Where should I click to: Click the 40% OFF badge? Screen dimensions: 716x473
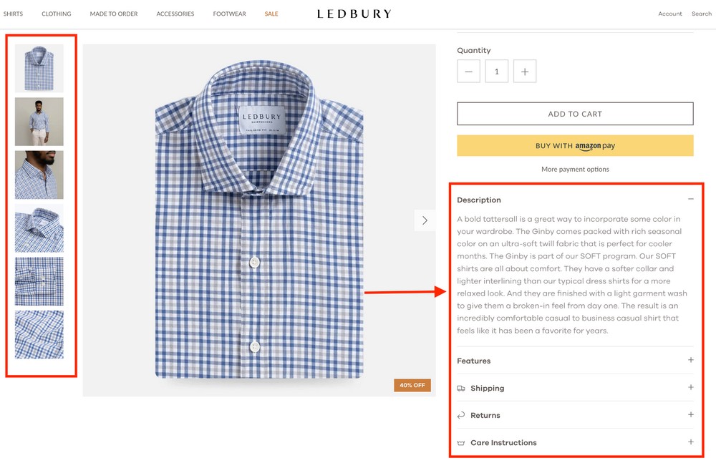tap(412, 385)
